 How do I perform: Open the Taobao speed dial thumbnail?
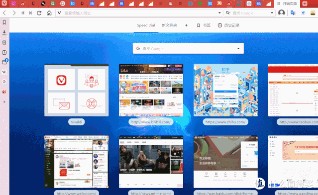coord(293,90)
